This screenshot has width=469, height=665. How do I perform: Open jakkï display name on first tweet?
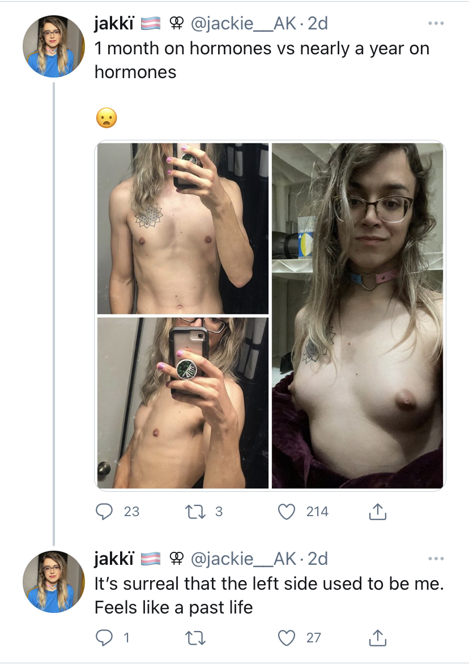click(114, 23)
